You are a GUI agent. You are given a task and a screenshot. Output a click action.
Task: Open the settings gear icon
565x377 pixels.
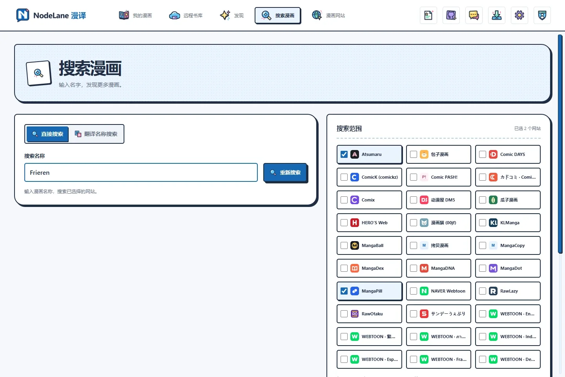(x=519, y=15)
